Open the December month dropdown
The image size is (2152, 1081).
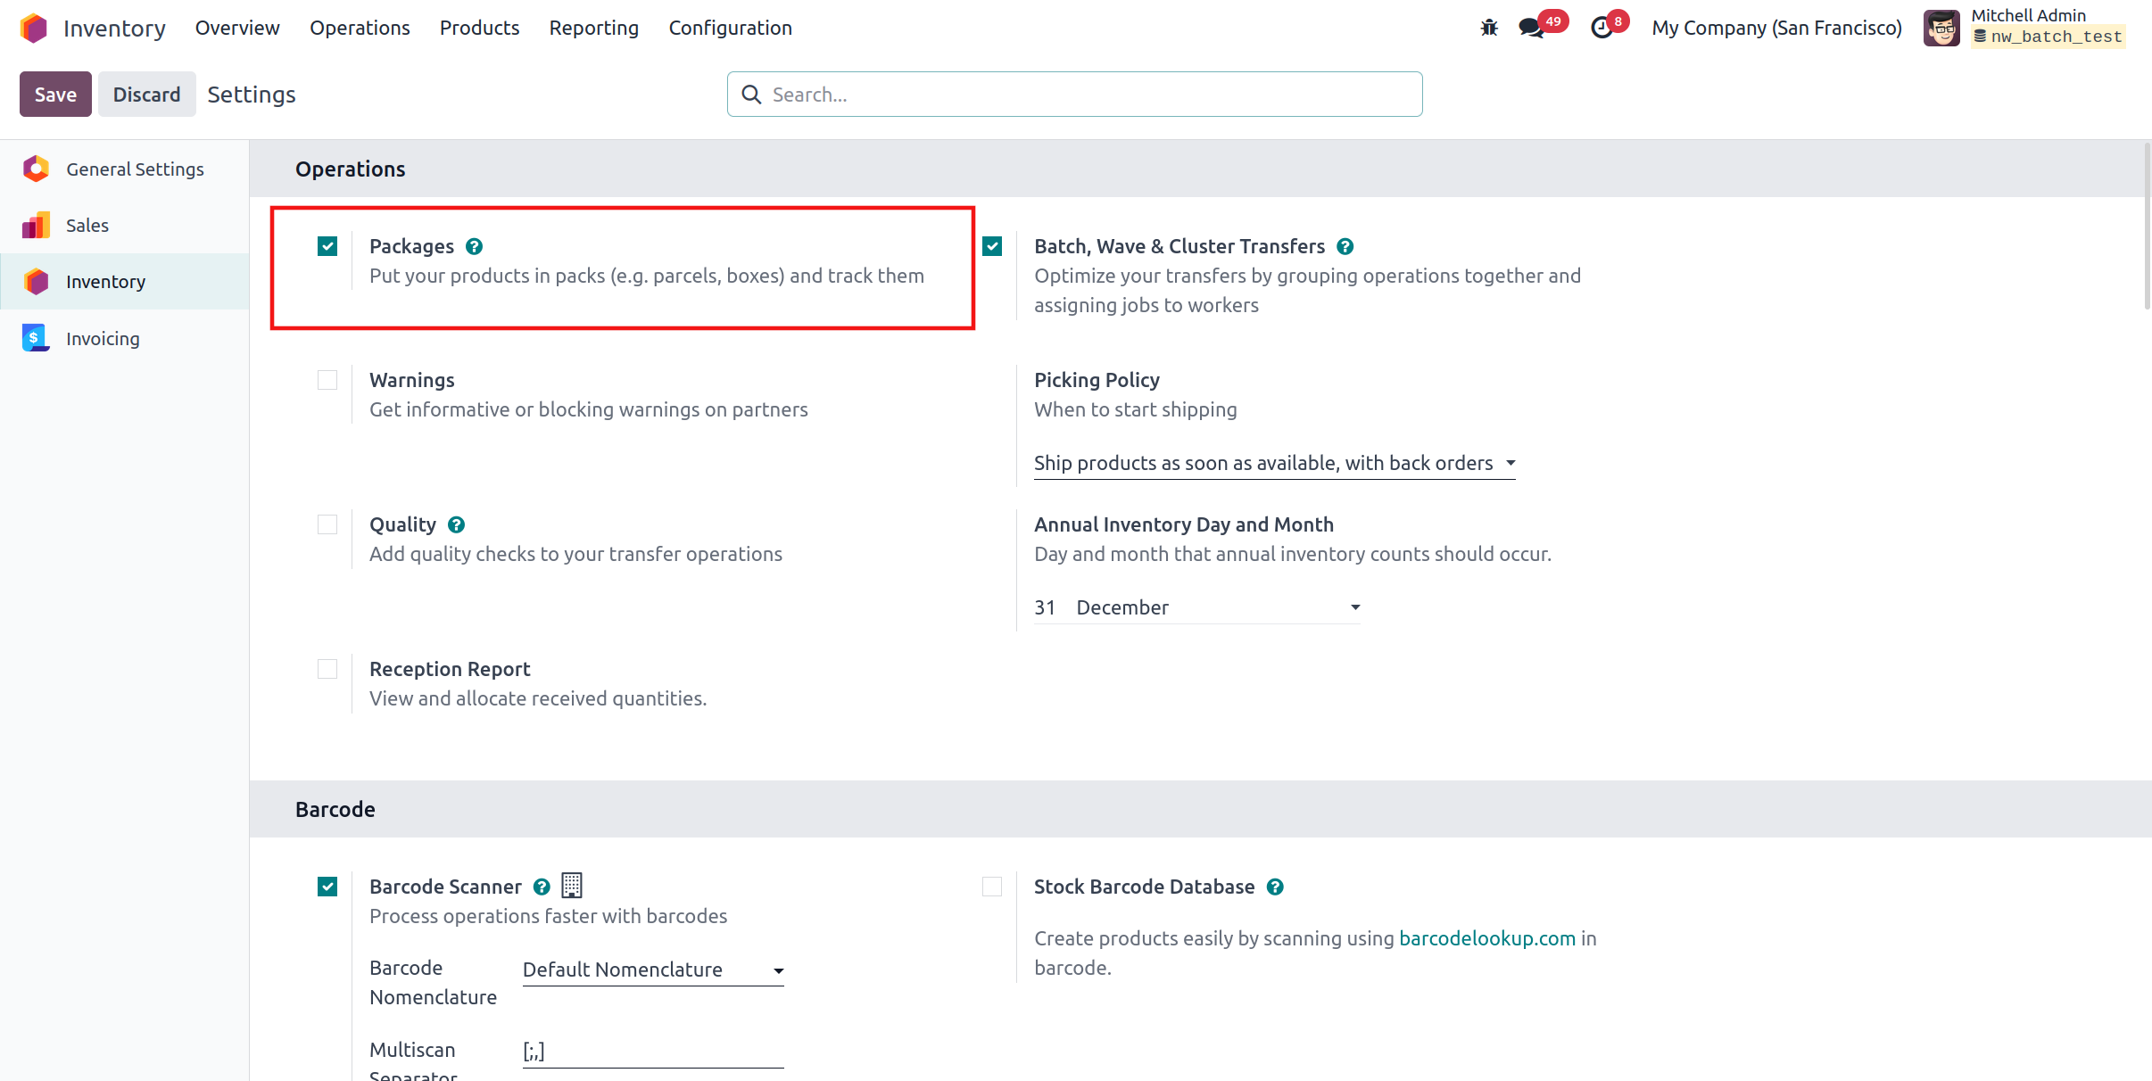click(x=1217, y=607)
